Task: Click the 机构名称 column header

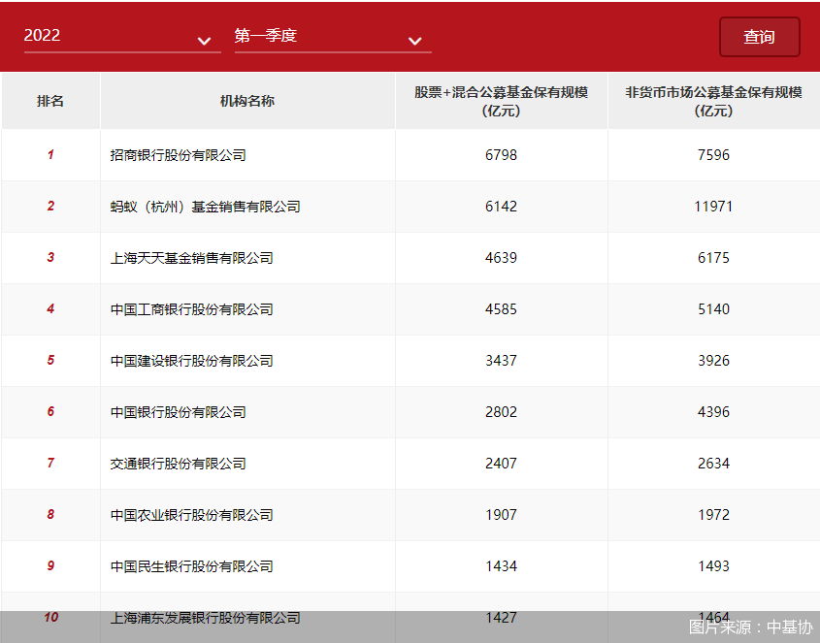Action: (247, 101)
